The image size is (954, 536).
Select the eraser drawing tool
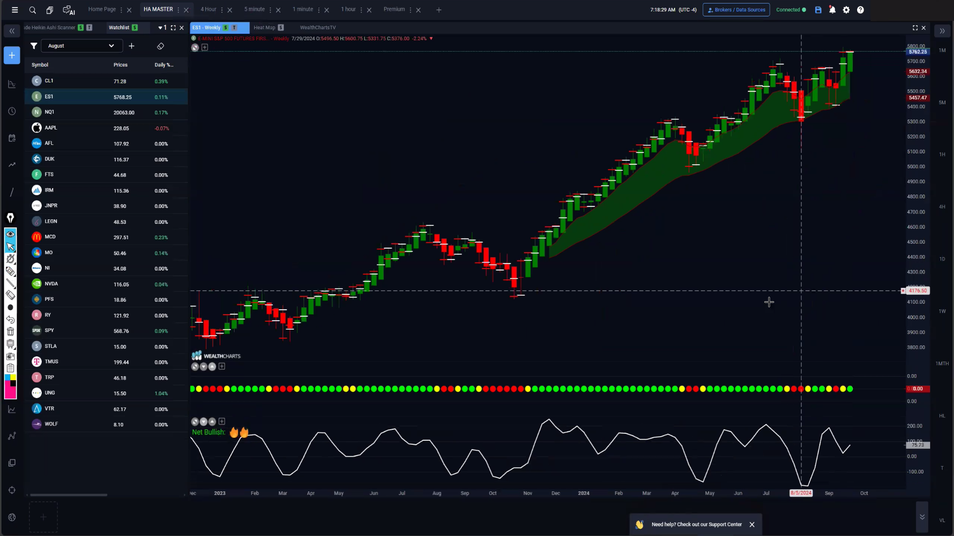pos(10,295)
